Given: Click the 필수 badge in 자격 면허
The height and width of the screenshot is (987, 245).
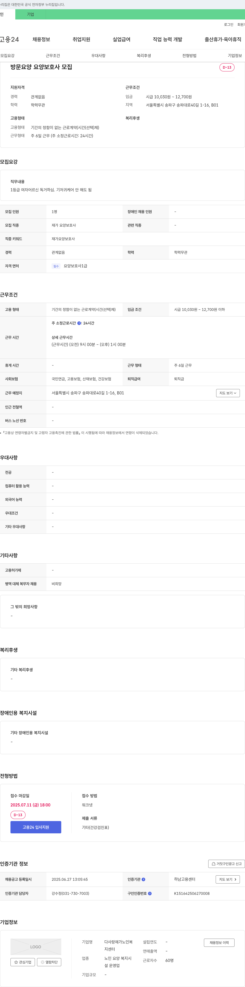Looking at the screenshot, I should pos(56,266).
